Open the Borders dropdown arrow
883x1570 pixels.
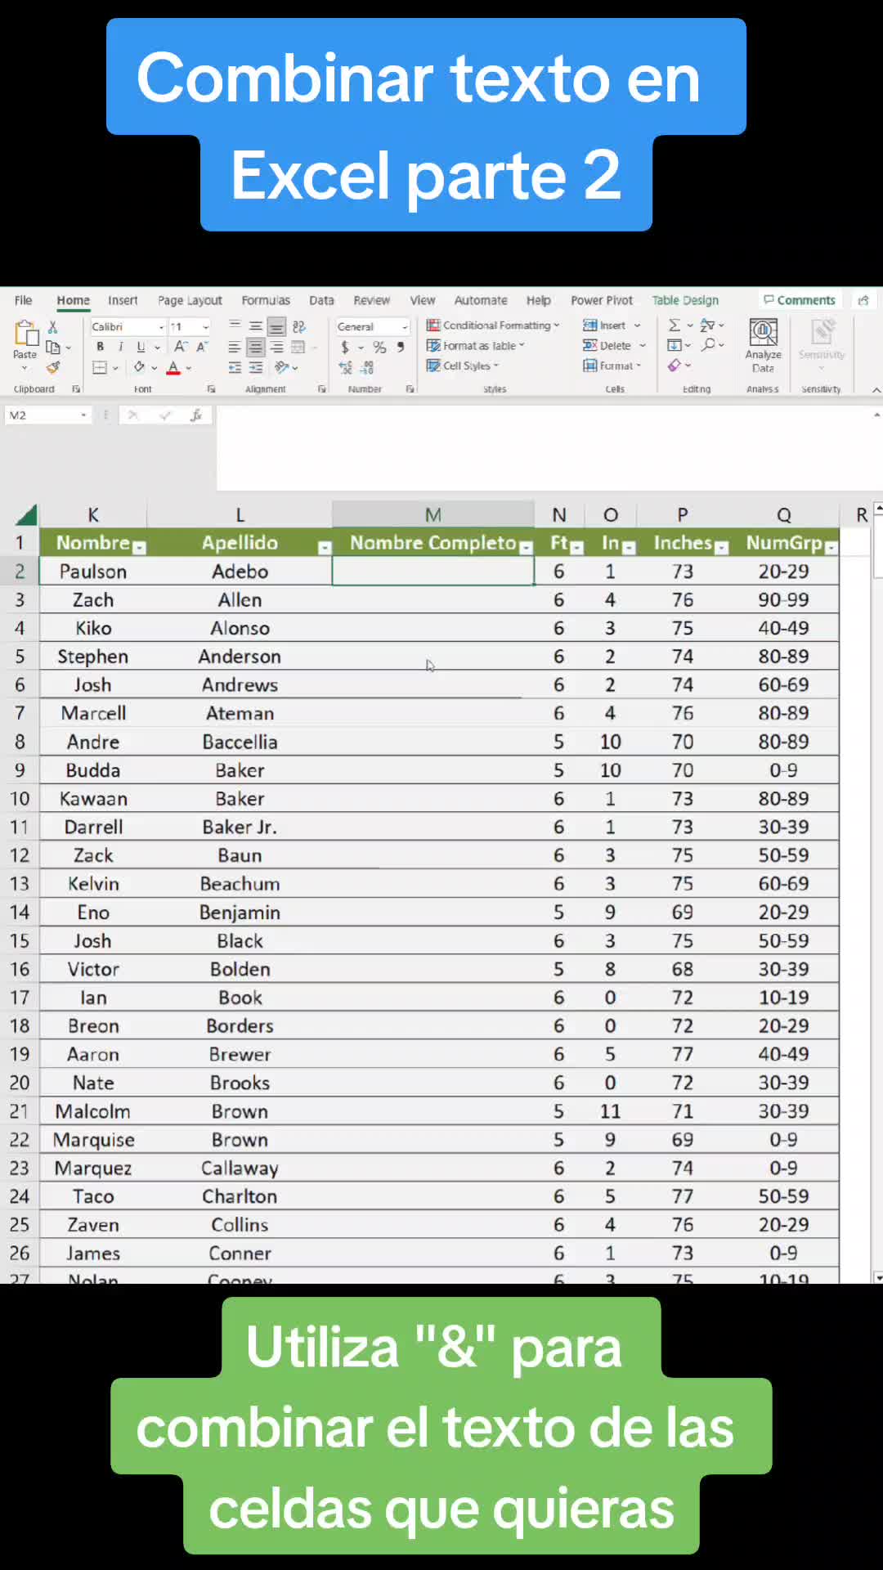115,368
